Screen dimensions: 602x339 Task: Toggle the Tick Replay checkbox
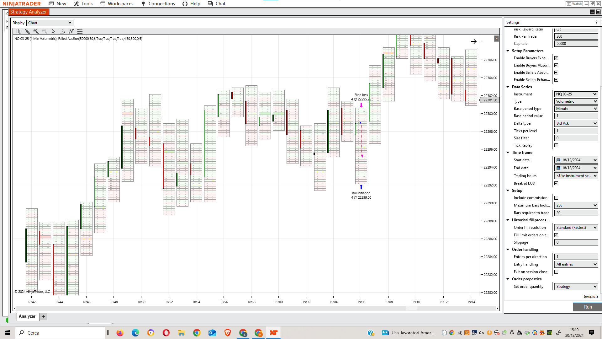tap(556, 145)
